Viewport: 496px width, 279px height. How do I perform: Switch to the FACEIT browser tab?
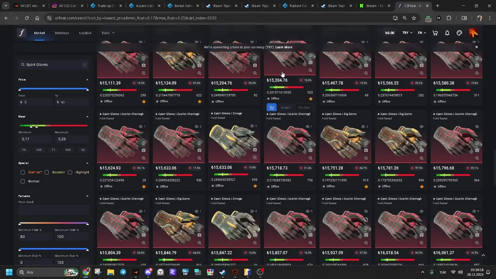pos(29,6)
